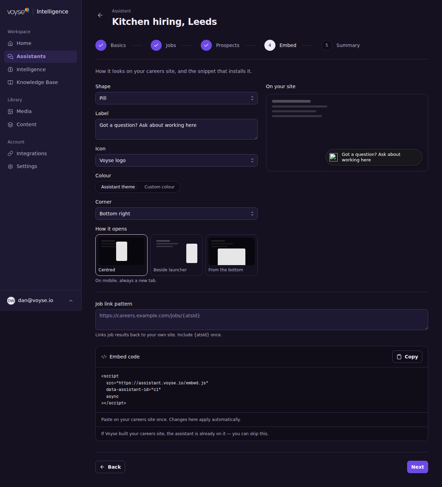
Task: Click the Next button
Action: point(417,467)
